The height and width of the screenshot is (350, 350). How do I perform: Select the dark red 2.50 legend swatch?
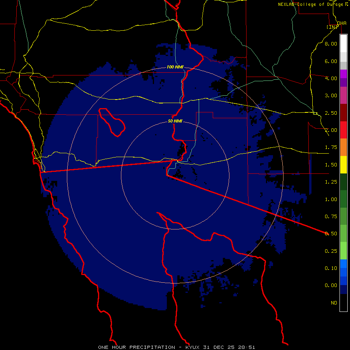[x=343, y=113]
